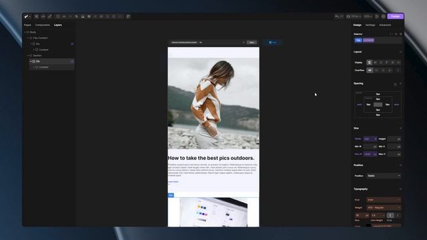Switch to the Pages tab
427x240 pixels.
coord(27,25)
